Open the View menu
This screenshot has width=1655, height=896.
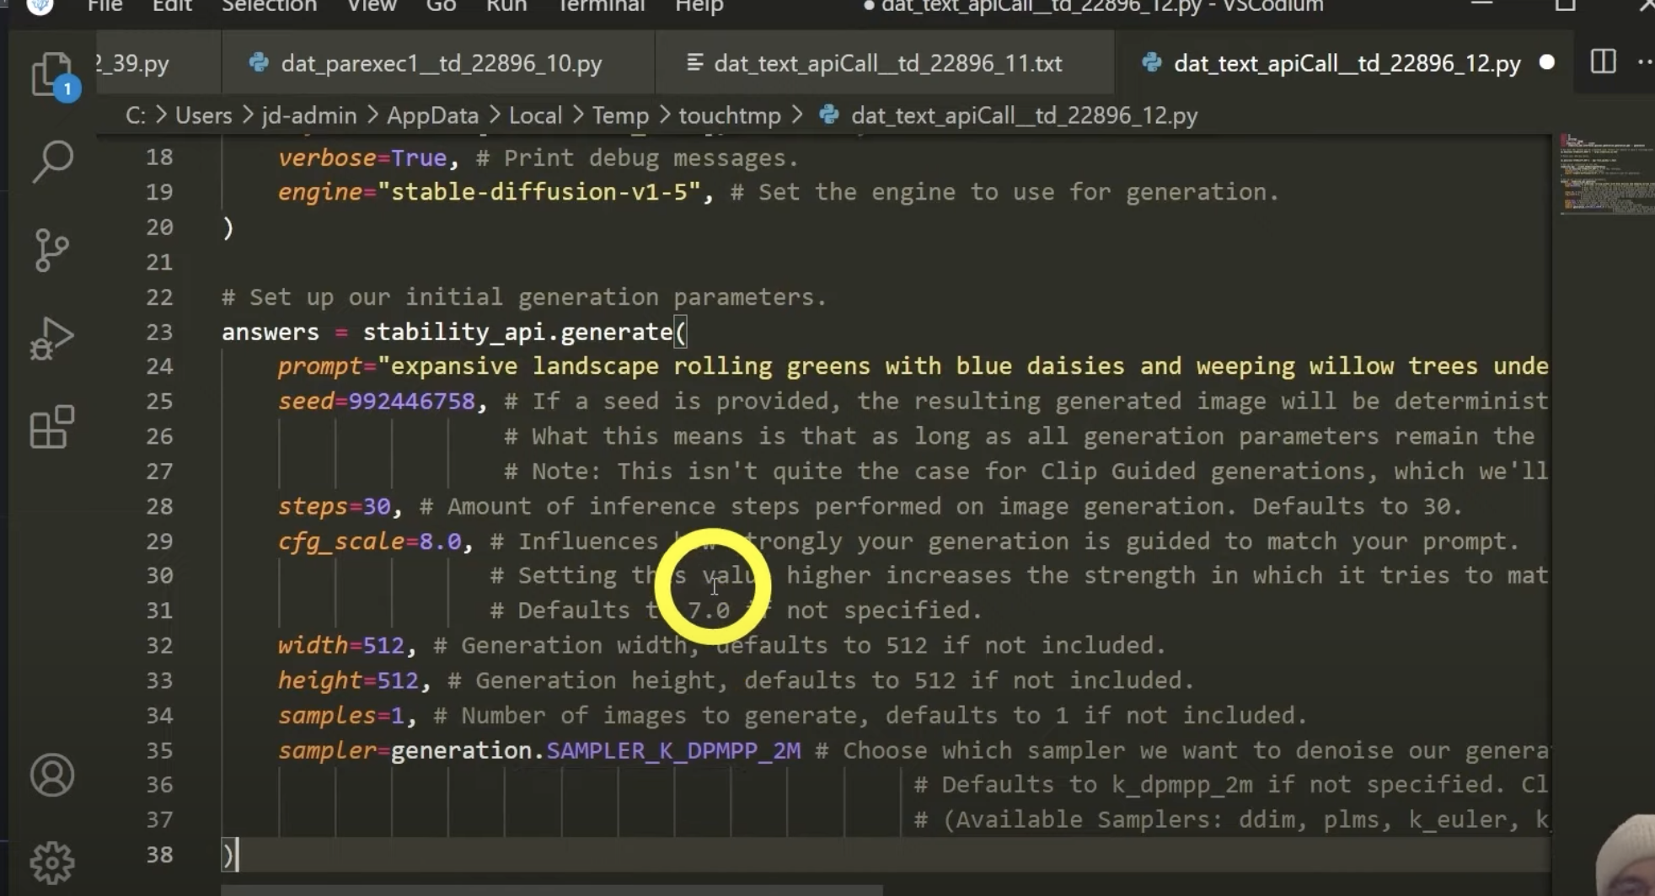[x=372, y=7]
